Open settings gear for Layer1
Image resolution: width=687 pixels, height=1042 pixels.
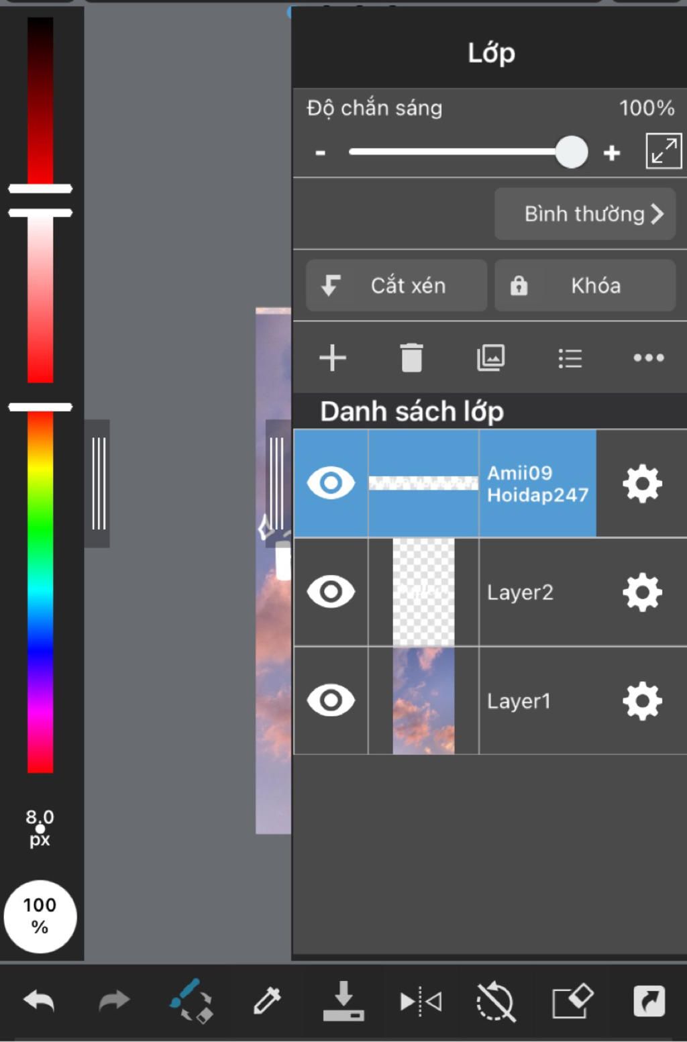click(x=642, y=701)
